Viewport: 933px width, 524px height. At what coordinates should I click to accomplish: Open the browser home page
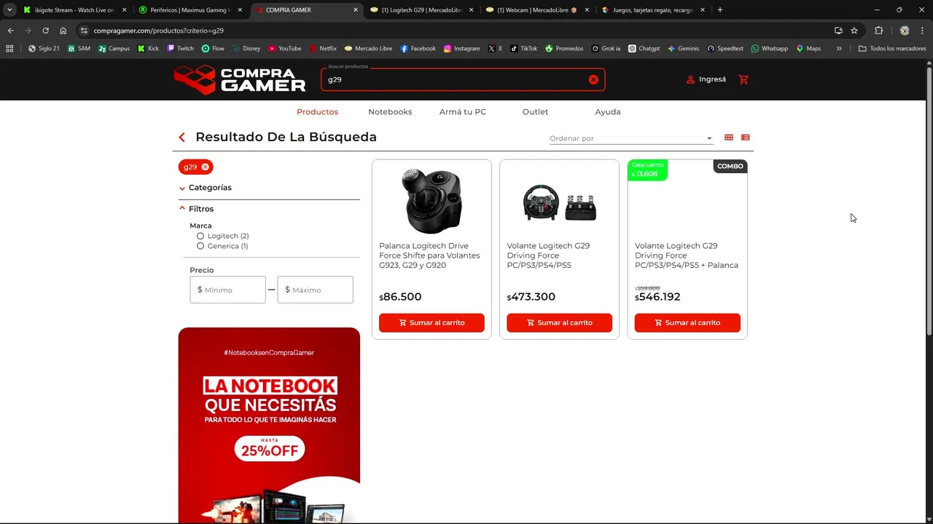coord(63,31)
